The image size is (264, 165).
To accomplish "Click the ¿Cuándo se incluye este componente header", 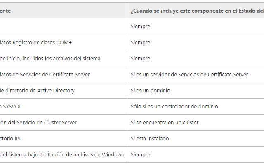I will [x=196, y=11].
